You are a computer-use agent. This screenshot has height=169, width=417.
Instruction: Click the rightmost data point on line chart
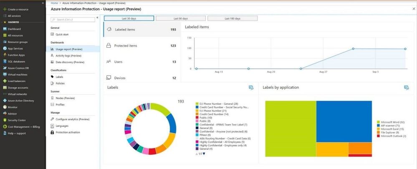405,49
